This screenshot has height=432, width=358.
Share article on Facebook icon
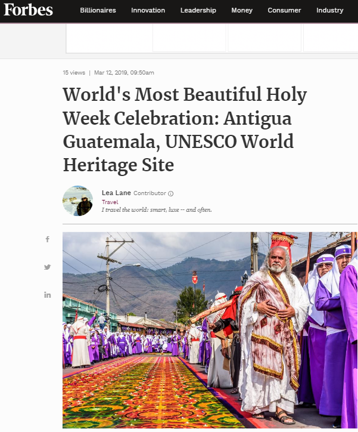[x=48, y=239]
